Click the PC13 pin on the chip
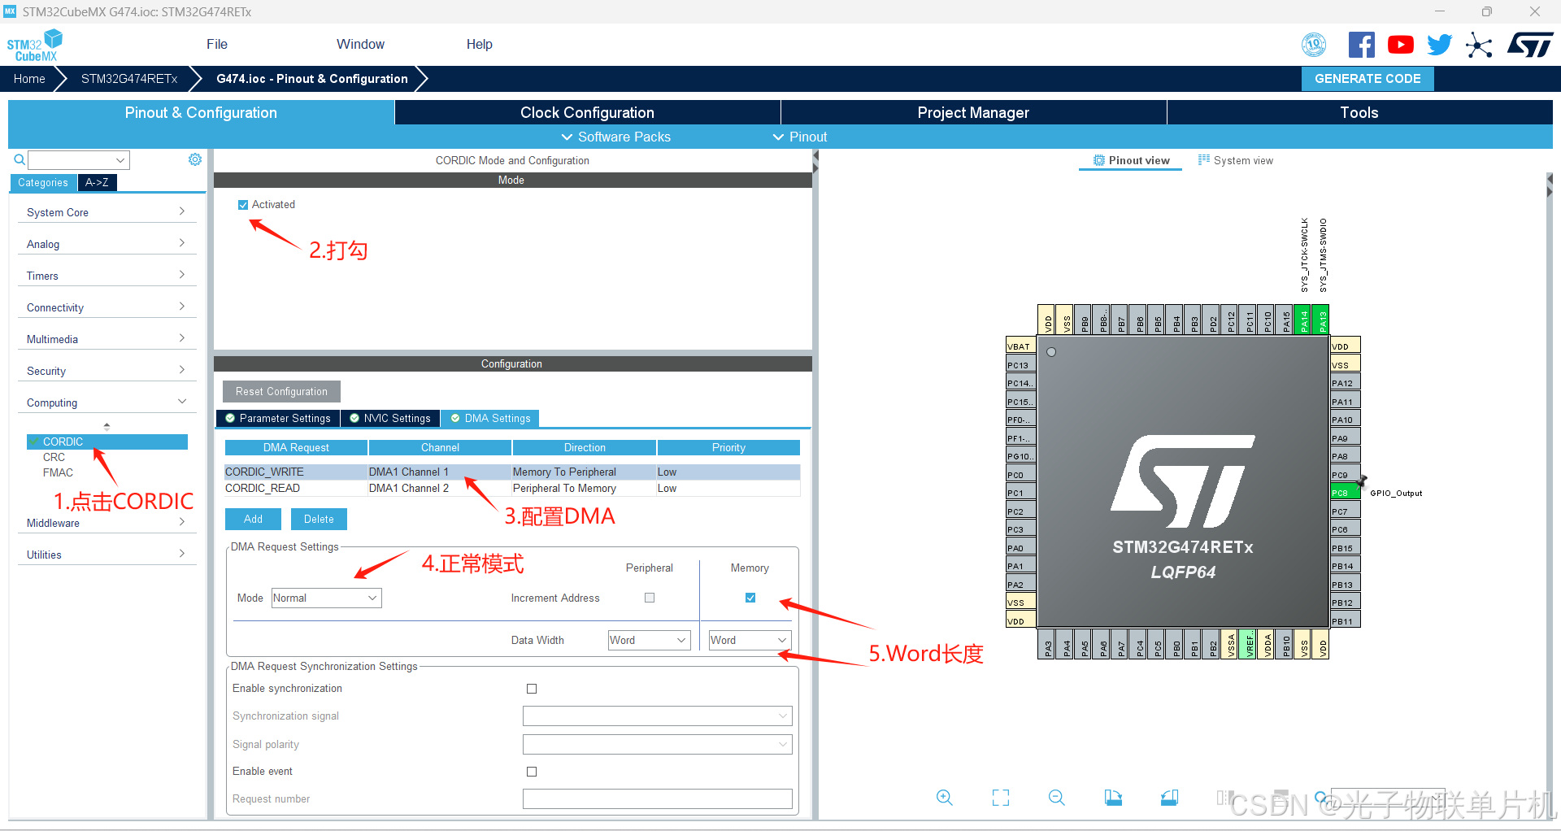This screenshot has width=1561, height=831. (1021, 365)
